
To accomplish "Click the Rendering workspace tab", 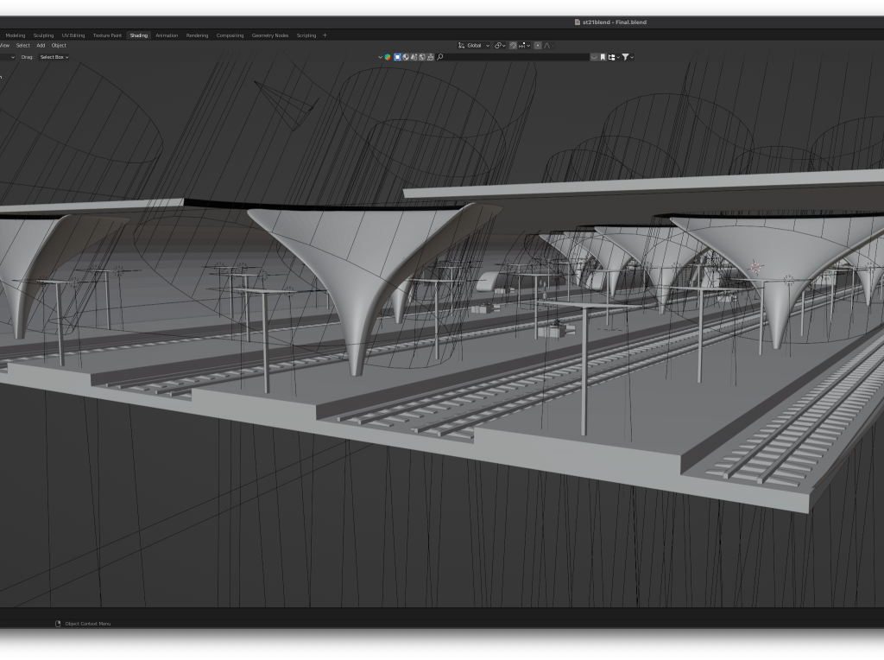I will (197, 35).
